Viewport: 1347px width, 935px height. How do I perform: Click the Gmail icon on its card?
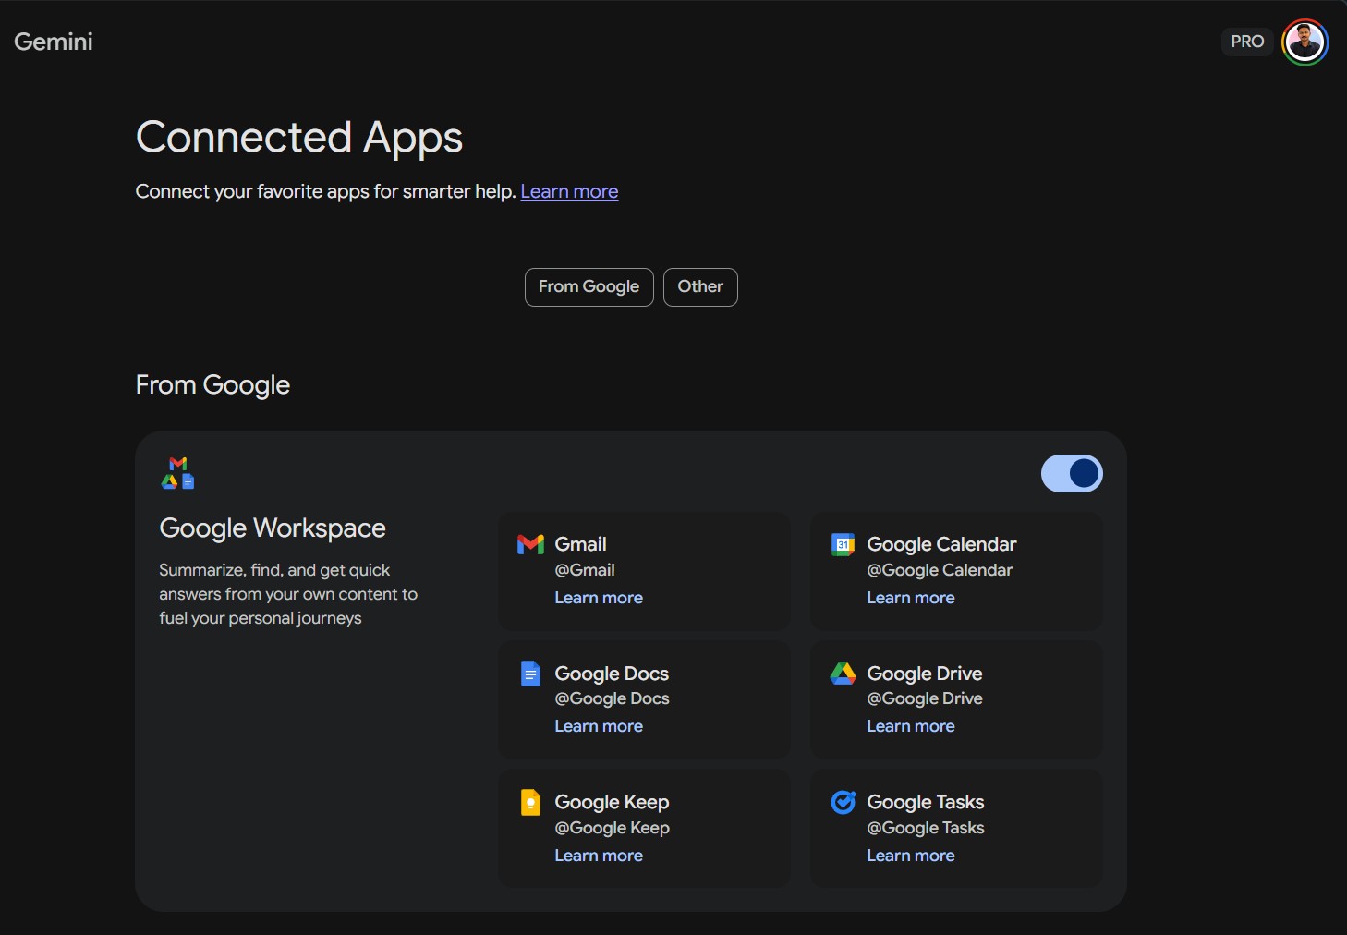click(x=529, y=544)
